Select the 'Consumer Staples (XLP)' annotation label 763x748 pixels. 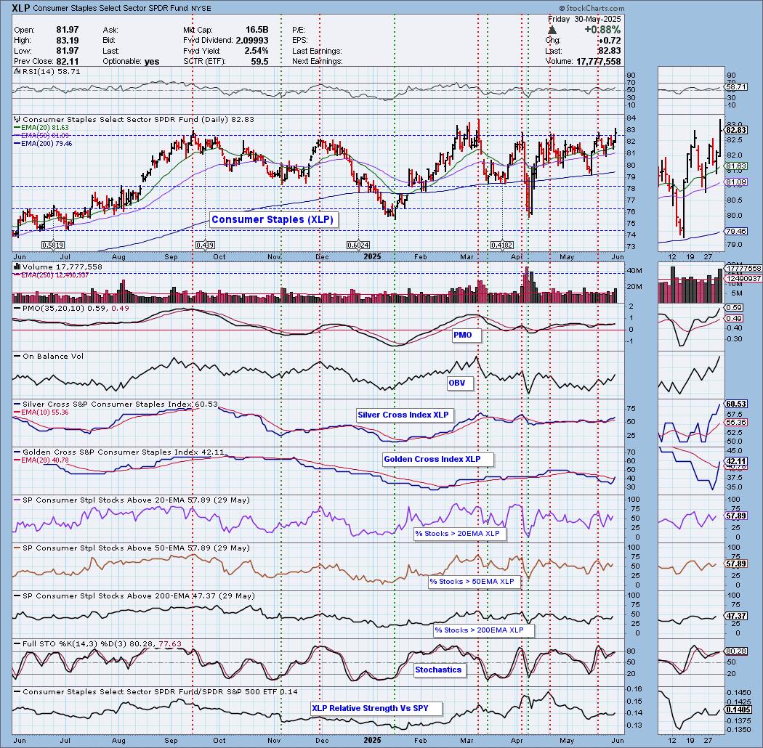coord(272,219)
